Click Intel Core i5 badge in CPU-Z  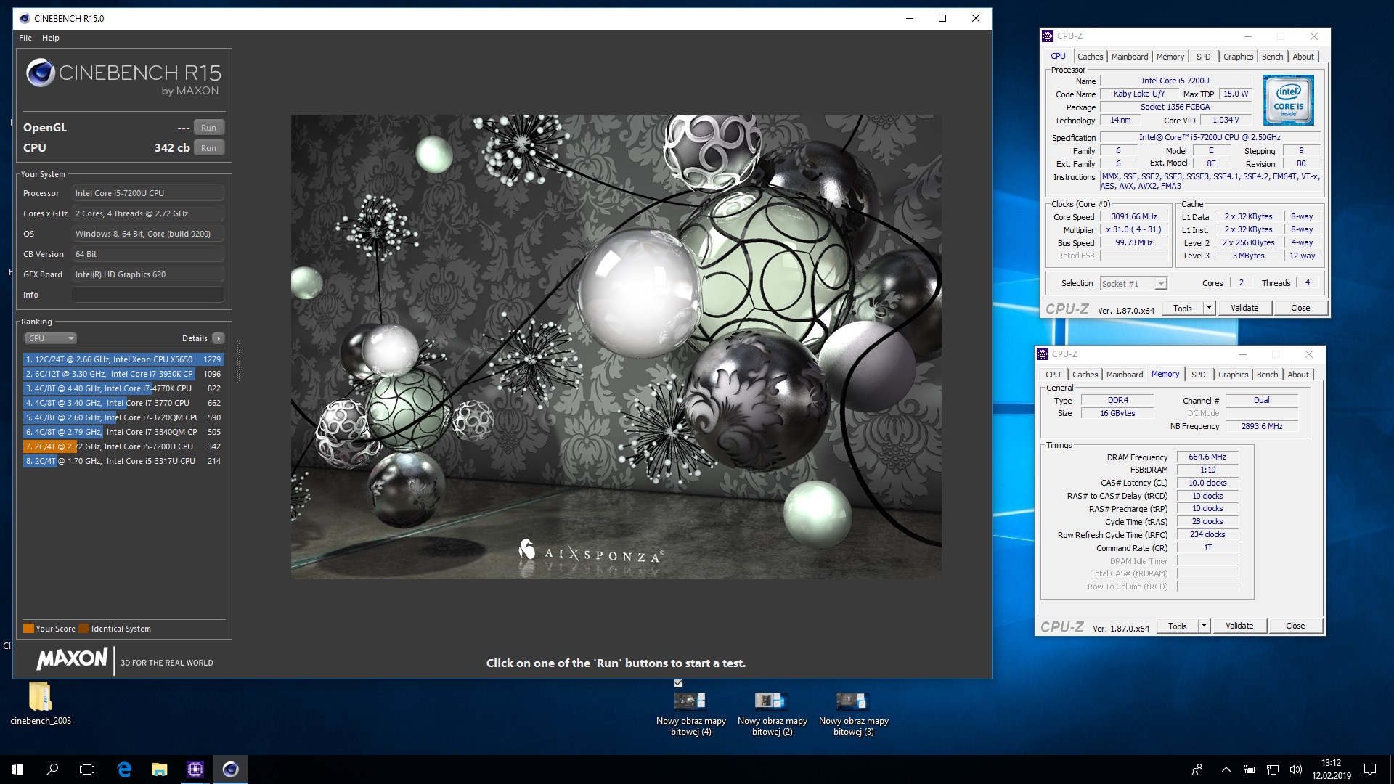(x=1289, y=100)
